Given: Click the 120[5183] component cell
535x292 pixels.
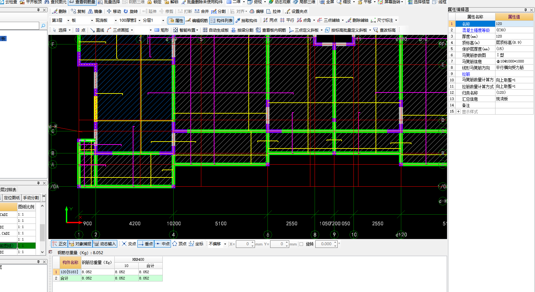Looking at the screenshot, I should point(70,272).
